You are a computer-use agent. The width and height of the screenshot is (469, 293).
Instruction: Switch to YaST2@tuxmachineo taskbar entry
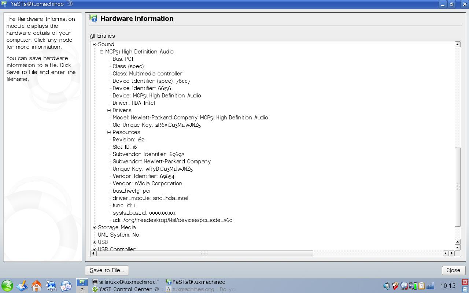pyautogui.click(x=196, y=282)
